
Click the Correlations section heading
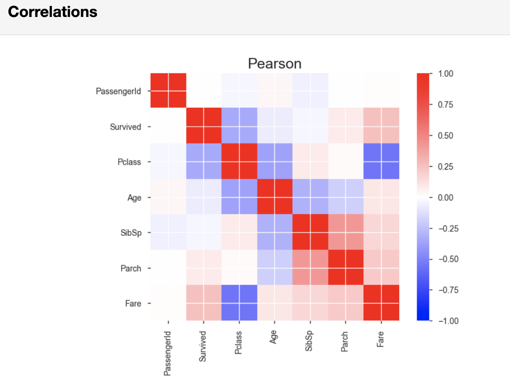click(53, 12)
